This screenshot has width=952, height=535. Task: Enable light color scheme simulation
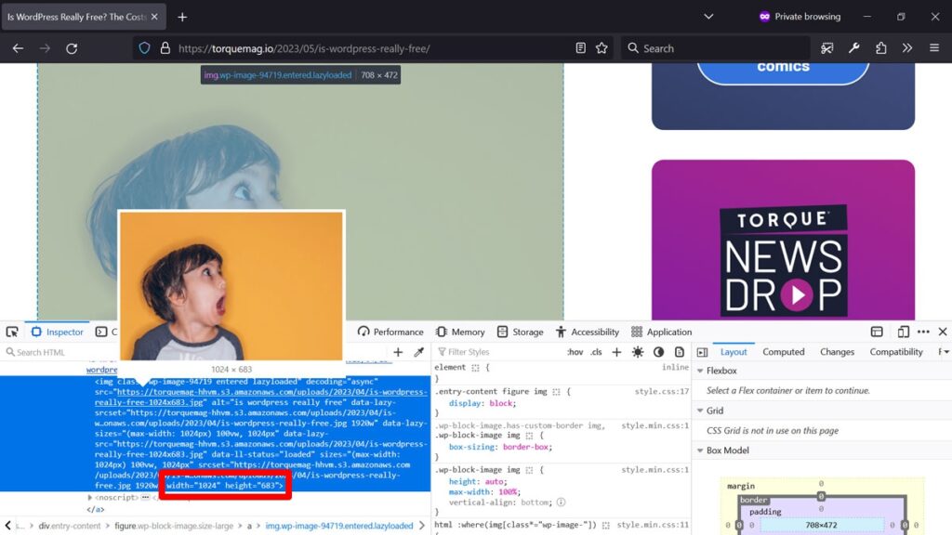point(638,352)
